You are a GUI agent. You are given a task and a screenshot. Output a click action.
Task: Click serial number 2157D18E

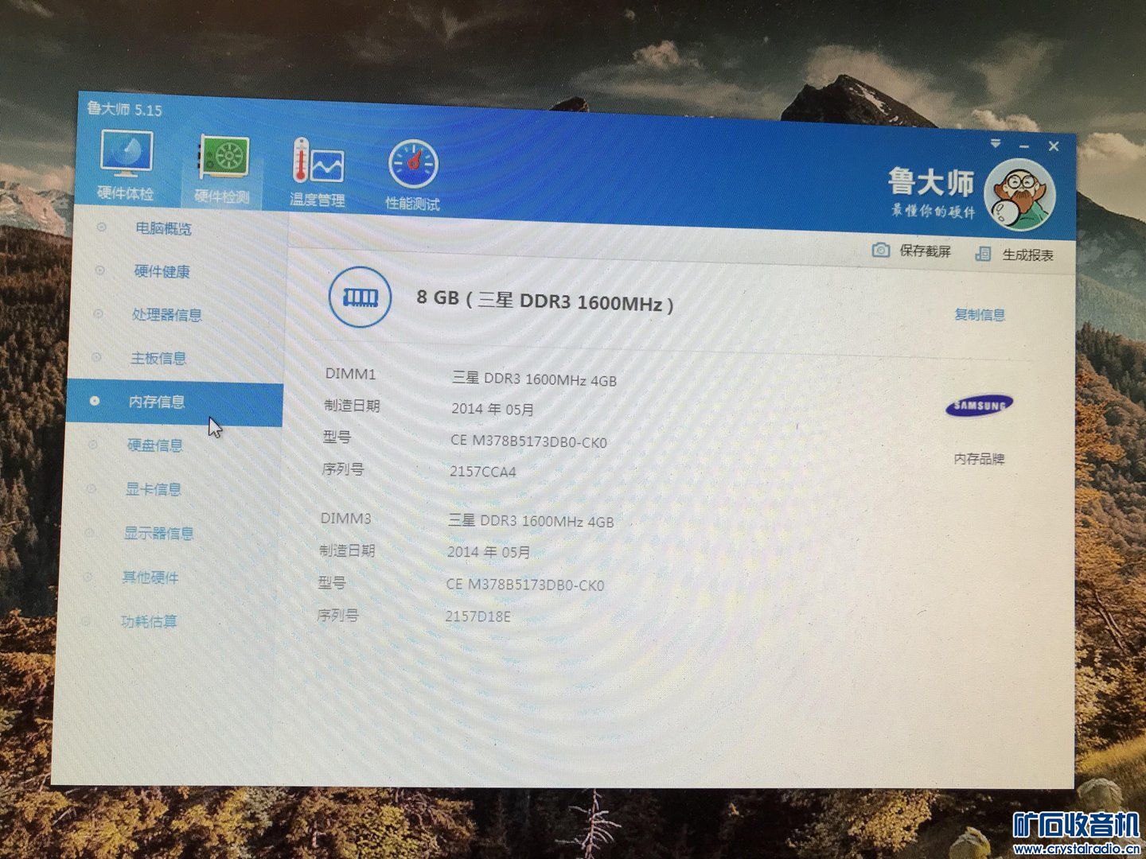(x=477, y=616)
